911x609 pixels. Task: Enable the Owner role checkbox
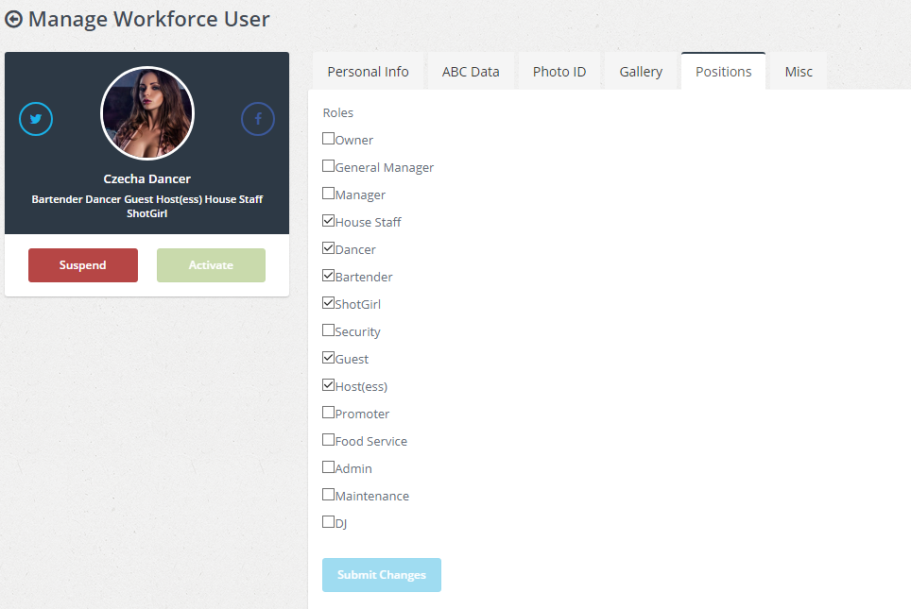point(328,139)
